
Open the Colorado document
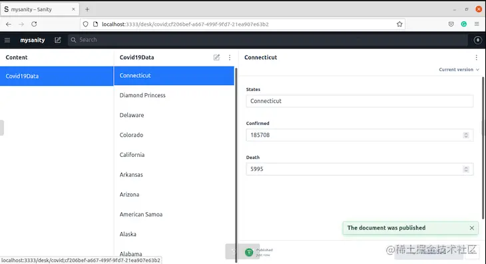(x=174, y=135)
